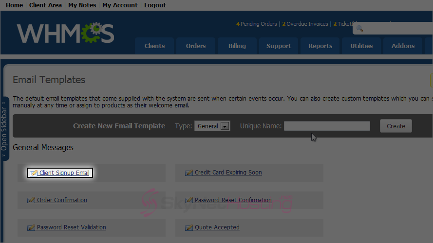Click the Password Reset Confirmation edit icon
The width and height of the screenshot is (433, 243).
tap(189, 200)
